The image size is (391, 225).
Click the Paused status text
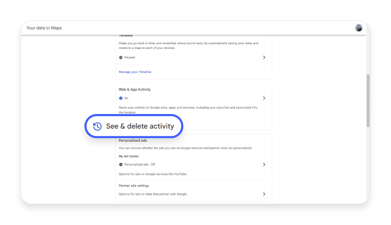click(x=130, y=57)
